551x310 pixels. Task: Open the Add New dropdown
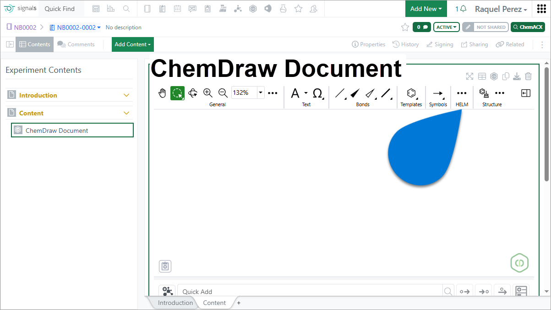pos(426,9)
